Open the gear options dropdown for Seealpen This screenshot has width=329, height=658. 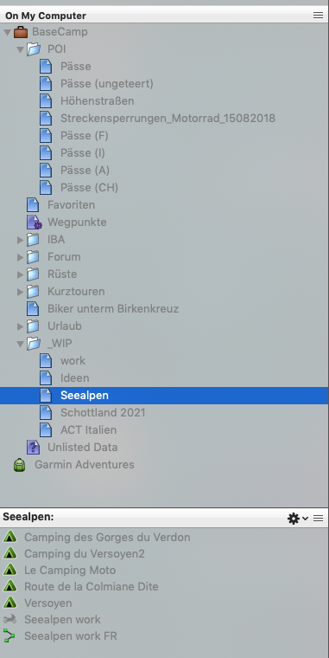tap(298, 519)
